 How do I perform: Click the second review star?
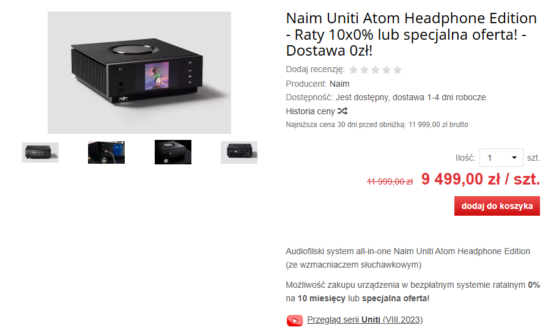(x=364, y=70)
